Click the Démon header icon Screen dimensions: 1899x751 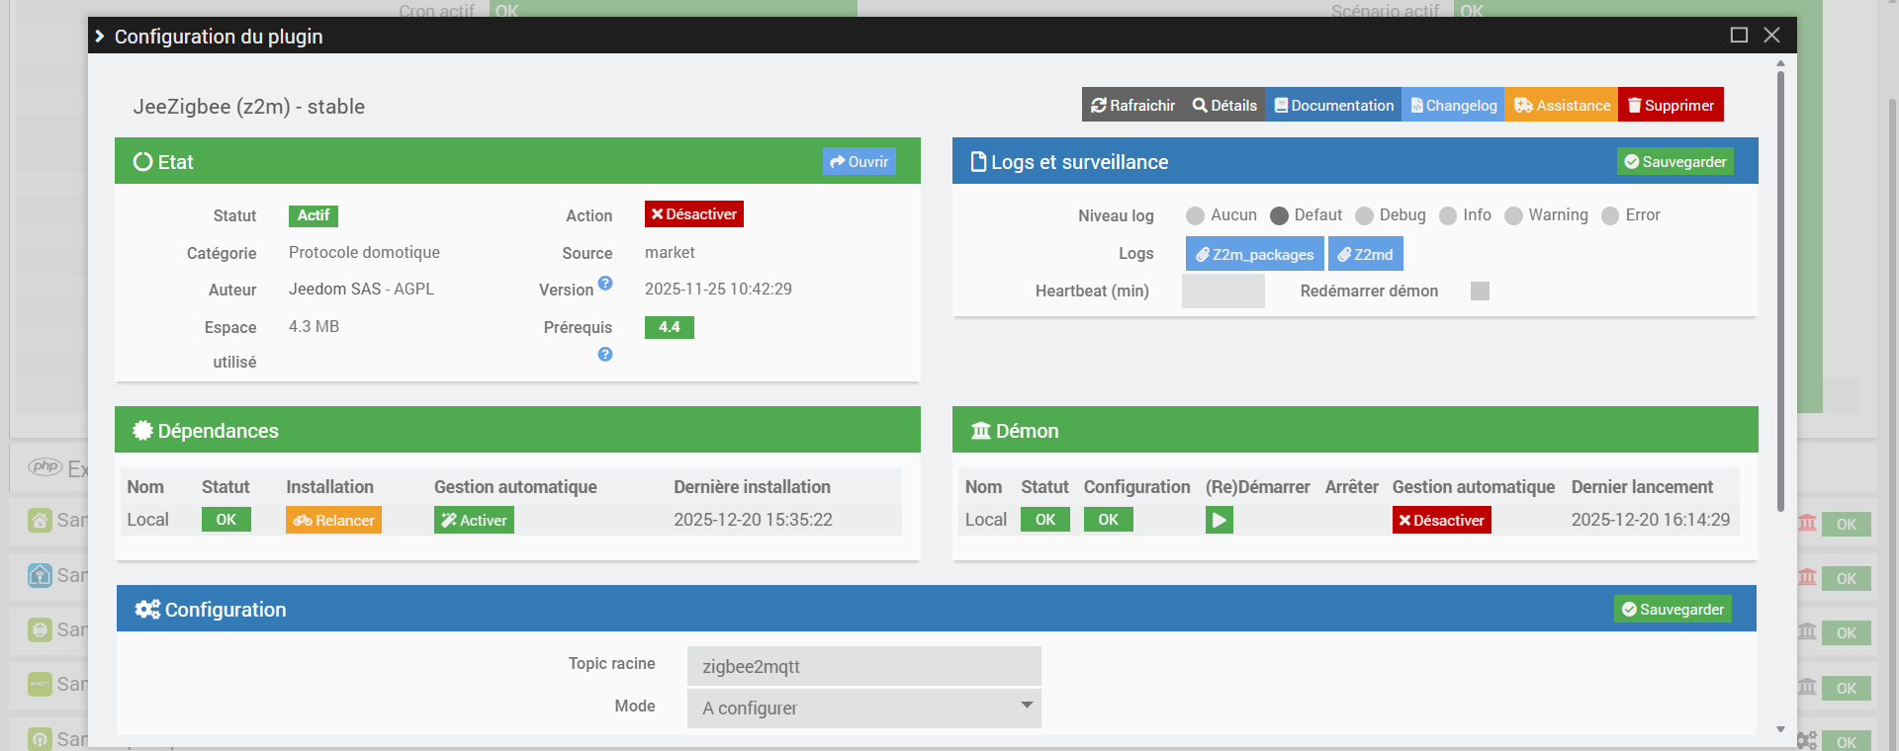click(x=981, y=431)
